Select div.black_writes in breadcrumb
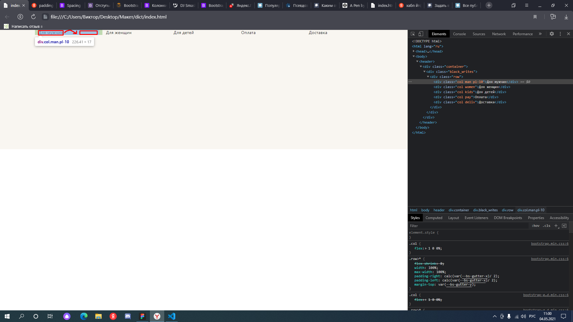 [x=485, y=210]
